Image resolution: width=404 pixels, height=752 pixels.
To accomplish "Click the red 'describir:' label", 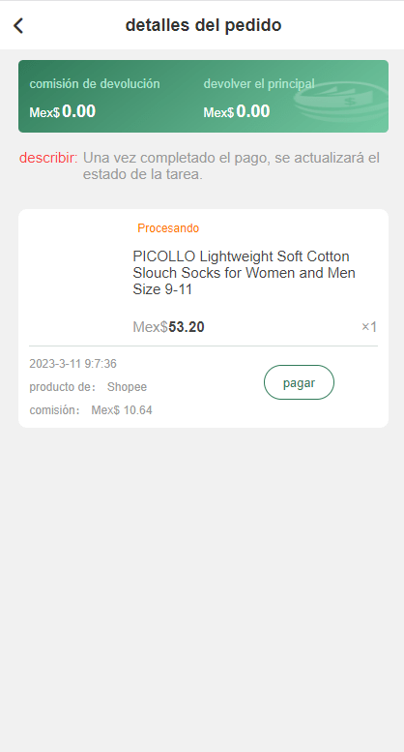I will (48, 158).
